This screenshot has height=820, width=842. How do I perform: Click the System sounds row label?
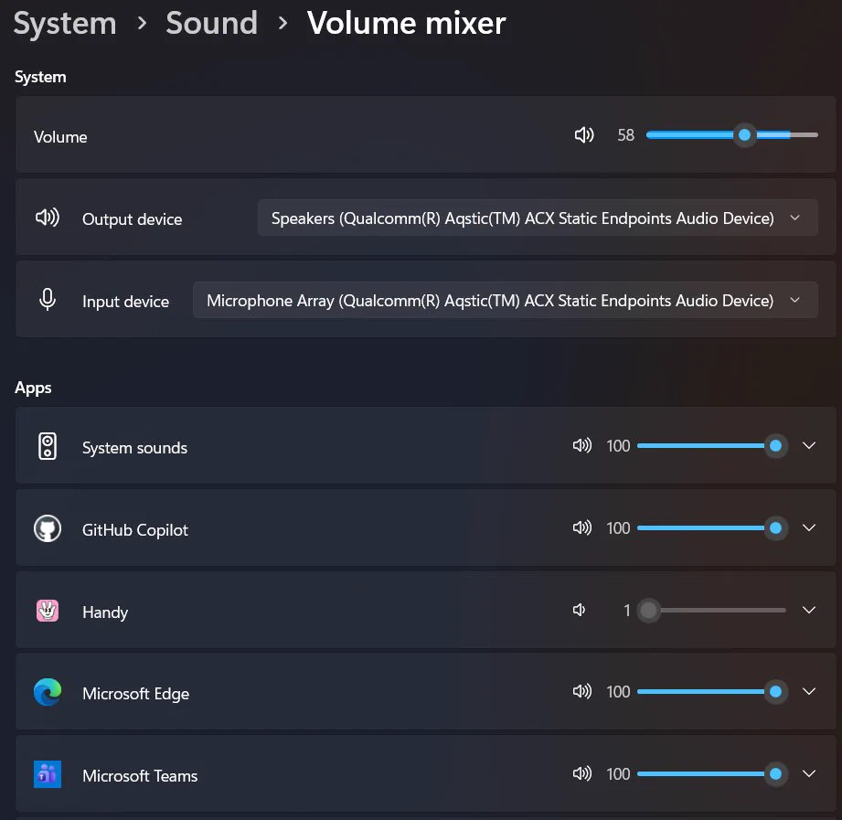pyautogui.click(x=134, y=448)
